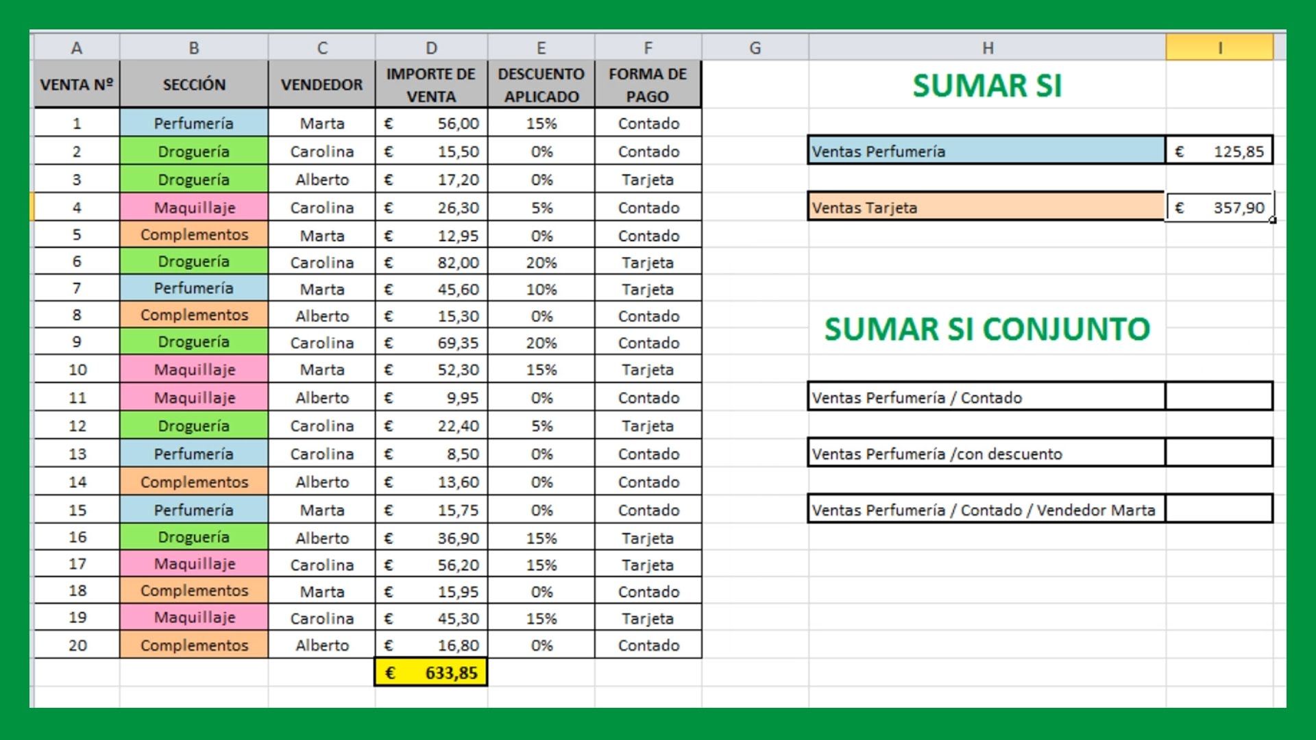Viewport: 1316px width, 740px height.
Task: Select Complementos cell in sale 20
Action: click(194, 645)
